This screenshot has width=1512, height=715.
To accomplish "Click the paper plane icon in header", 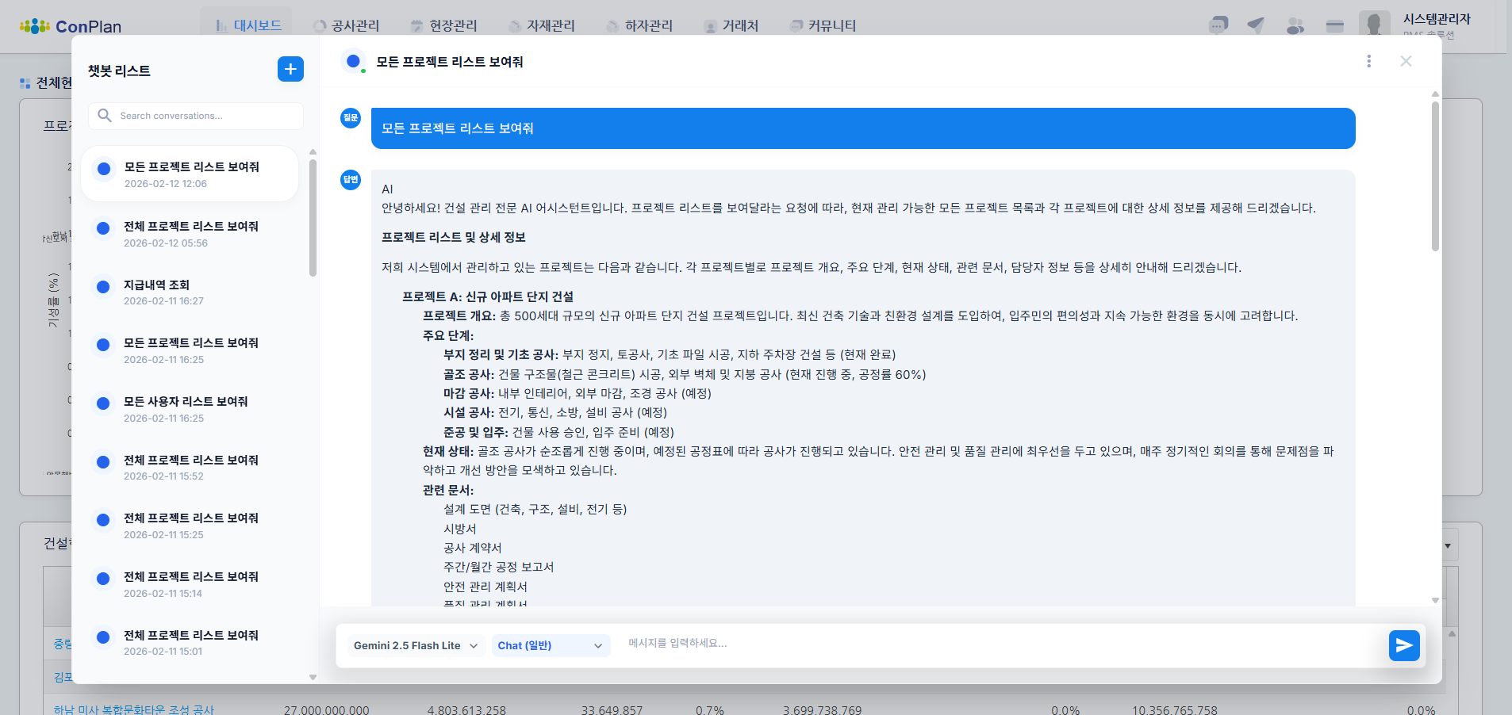I will 1256,25.
